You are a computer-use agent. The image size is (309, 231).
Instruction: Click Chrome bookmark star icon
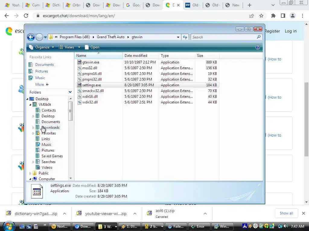pos(261,16)
